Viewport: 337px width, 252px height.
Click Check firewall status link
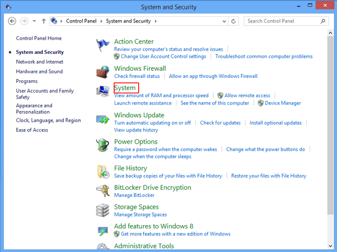coord(137,76)
